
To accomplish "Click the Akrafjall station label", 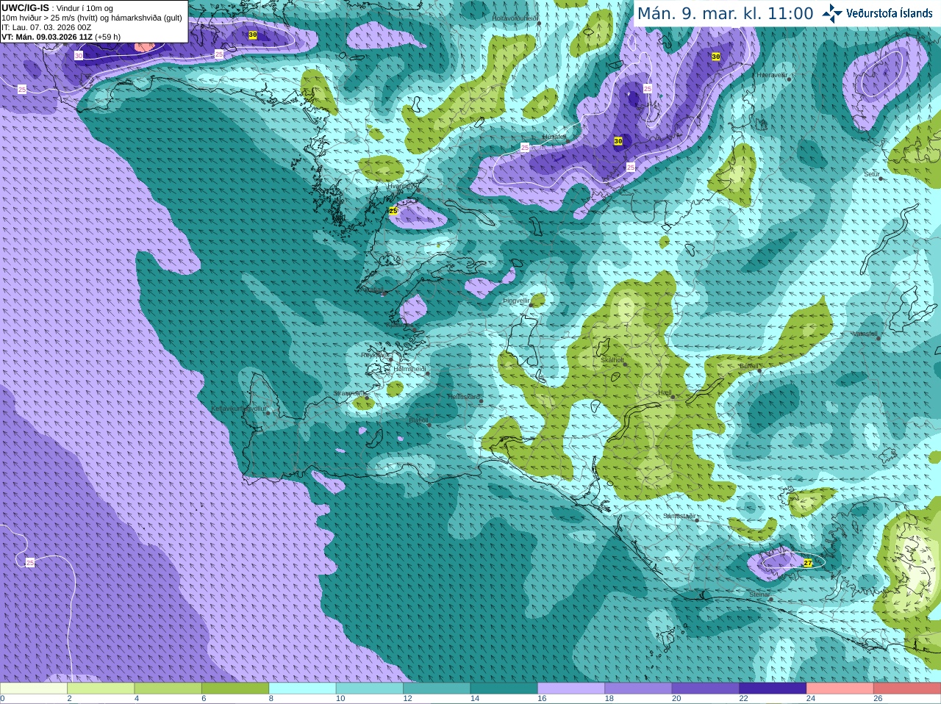I will point(373,290).
